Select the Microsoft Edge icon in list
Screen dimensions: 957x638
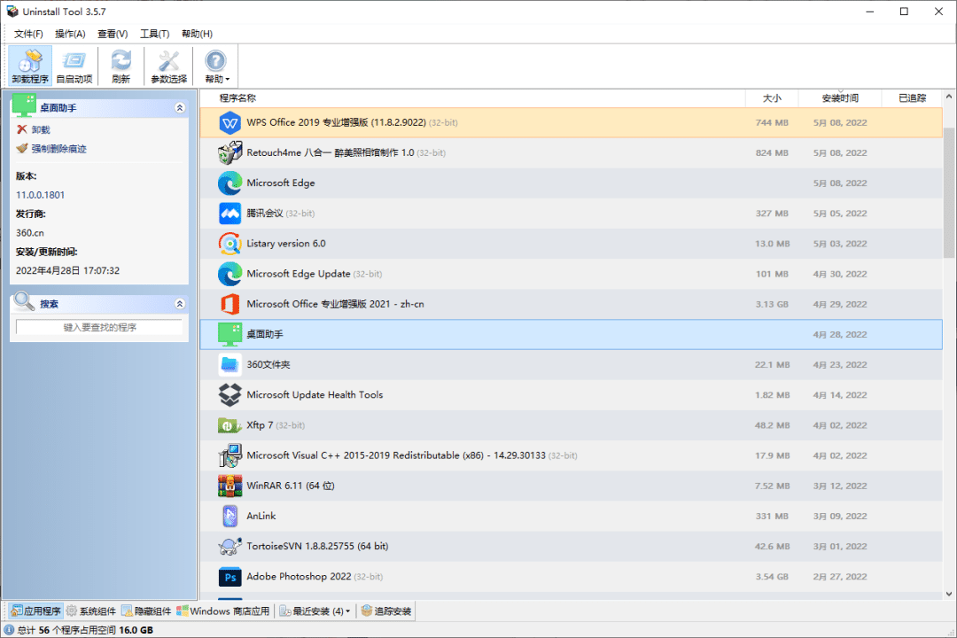pyautogui.click(x=230, y=183)
